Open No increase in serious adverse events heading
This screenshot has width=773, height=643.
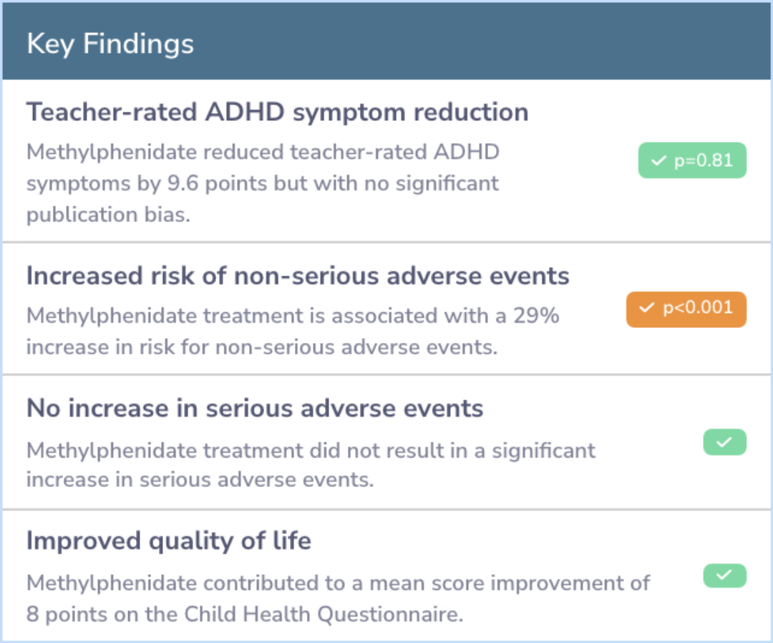pos(255,408)
